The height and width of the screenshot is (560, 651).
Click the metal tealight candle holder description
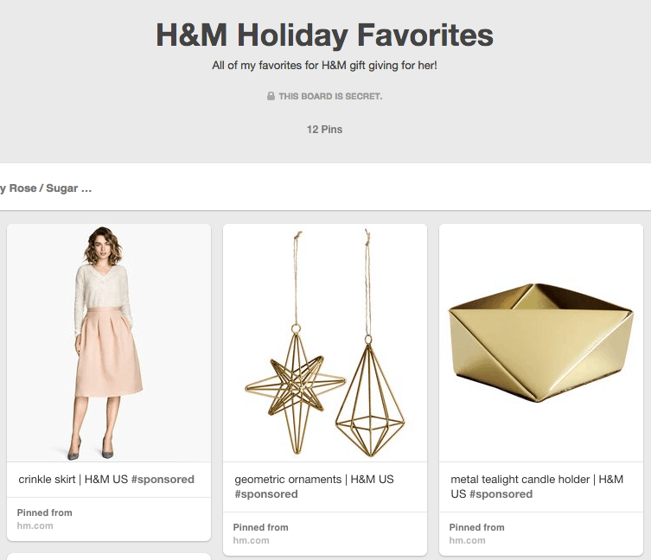point(537,487)
